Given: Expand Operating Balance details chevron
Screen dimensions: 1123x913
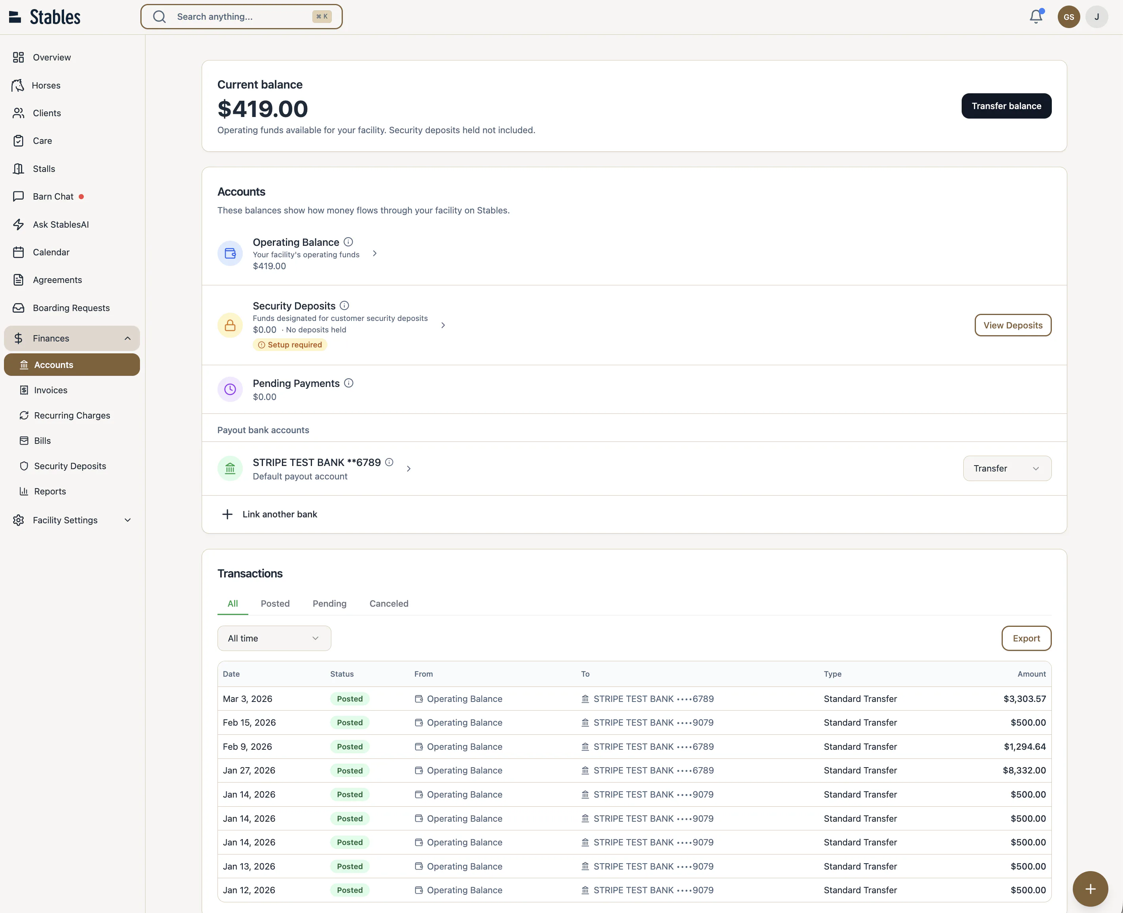Looking at the screenshot, I should click(375, 253).
